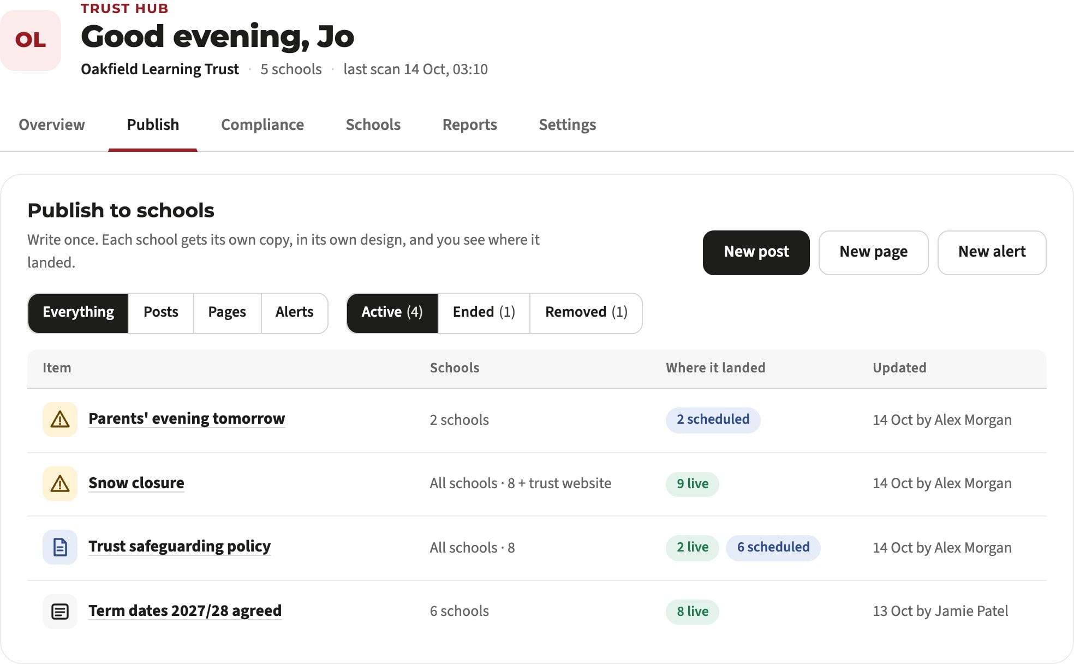
Task: Click the Item column header
Action: coord(57,368)
